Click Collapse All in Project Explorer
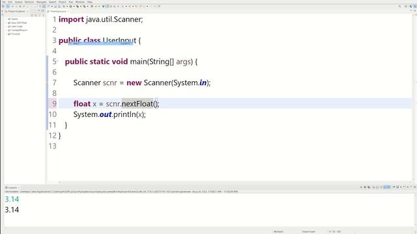 (32, 16)
